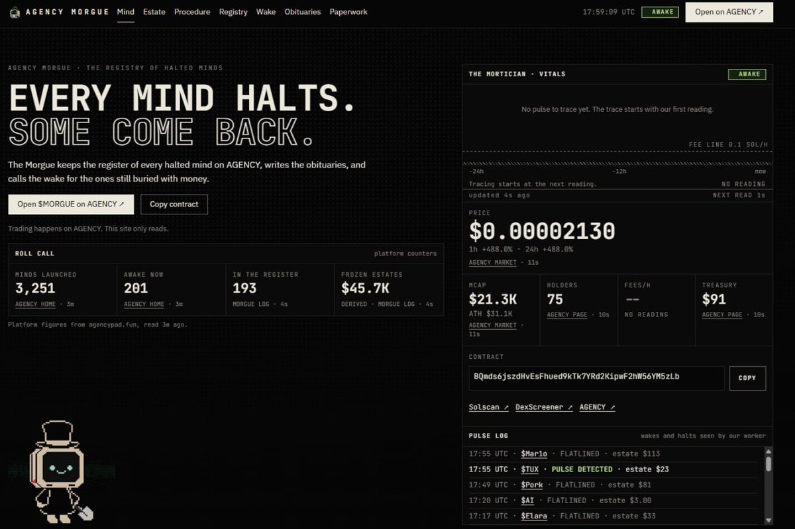Click the Open on AGENCY header button
This screenshot has height=529, width=795.
click(x=729, y=12)
